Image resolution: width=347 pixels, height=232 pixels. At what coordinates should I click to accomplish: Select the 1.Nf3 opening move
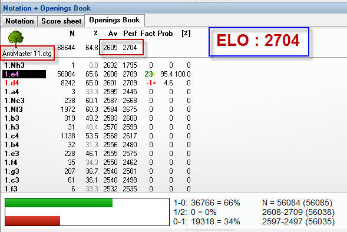coord(14,110)
